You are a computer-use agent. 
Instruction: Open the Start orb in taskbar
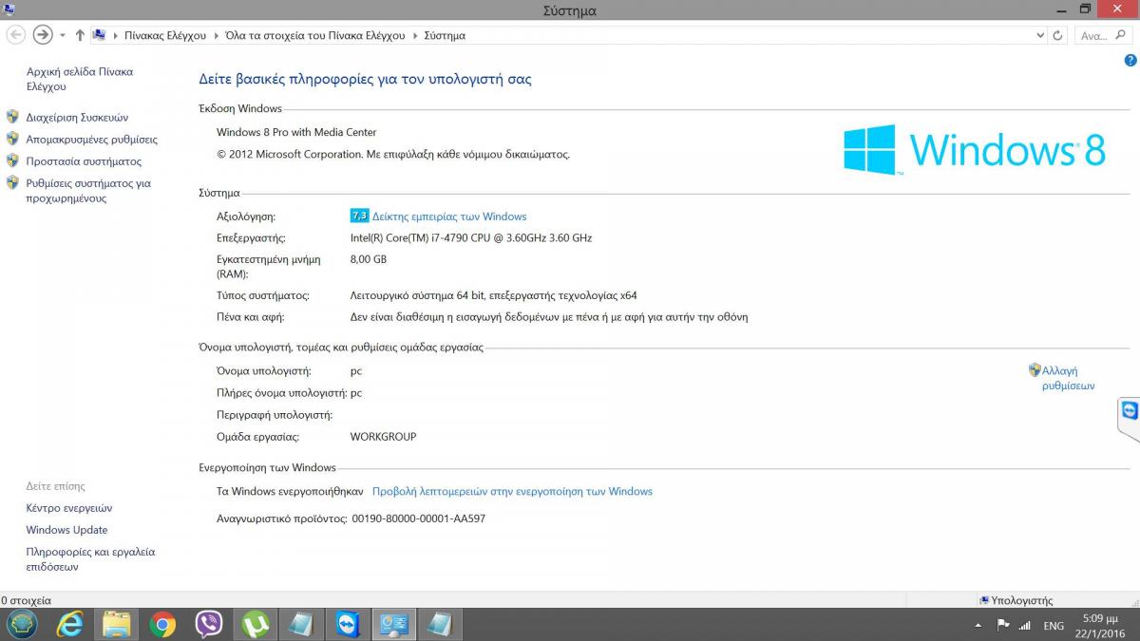[x=21, y=624]
